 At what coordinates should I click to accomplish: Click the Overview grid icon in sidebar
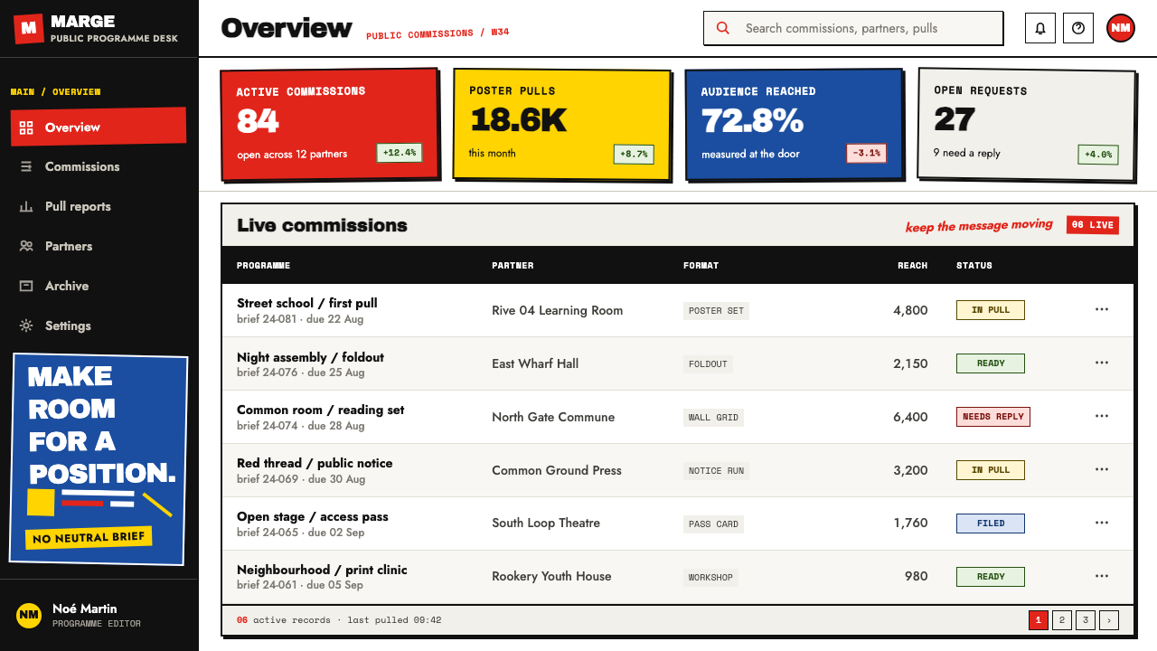click(x=26, y=127)
